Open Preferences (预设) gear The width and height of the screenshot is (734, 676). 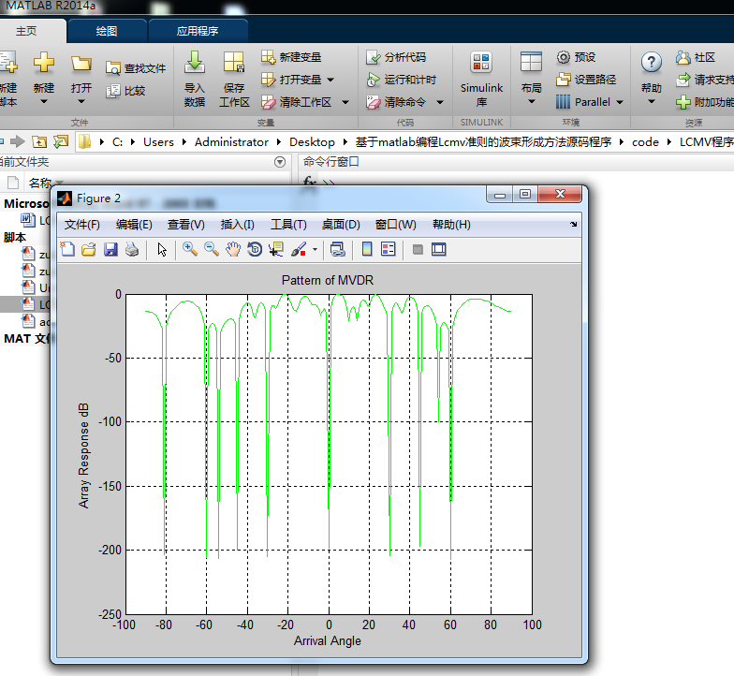pyautogui.click(x=576, y=57)
